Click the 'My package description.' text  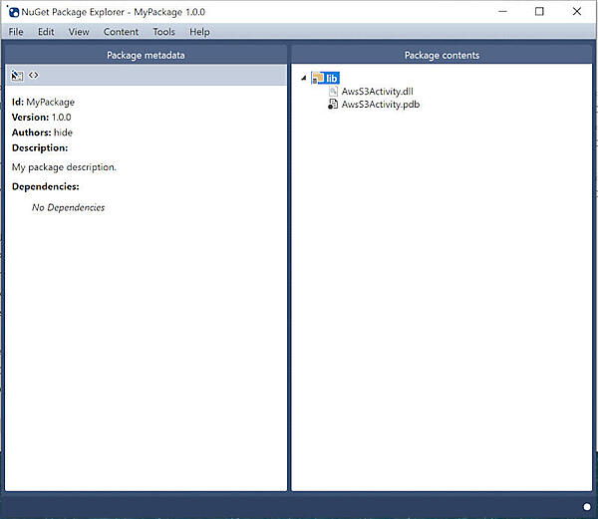[64, 167]
